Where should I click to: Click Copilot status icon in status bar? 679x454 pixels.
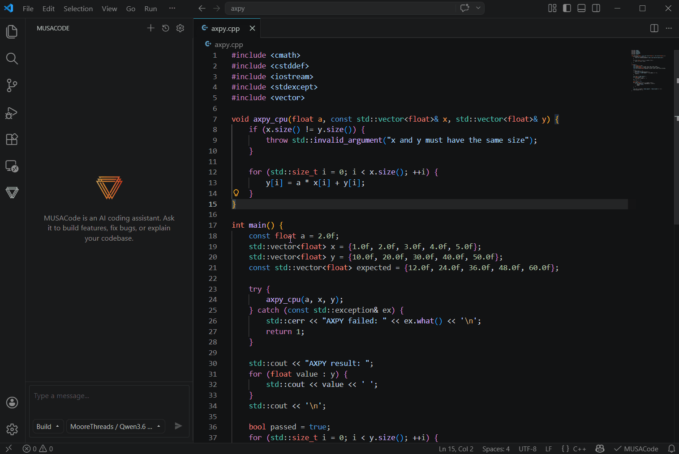click(600, 449)
